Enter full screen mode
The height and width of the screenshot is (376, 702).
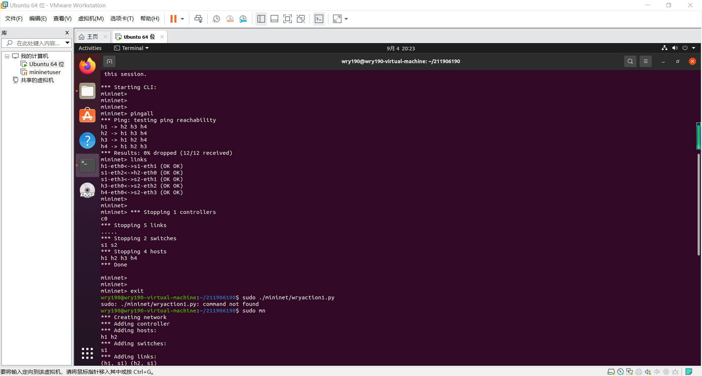(x=287, y=19)
